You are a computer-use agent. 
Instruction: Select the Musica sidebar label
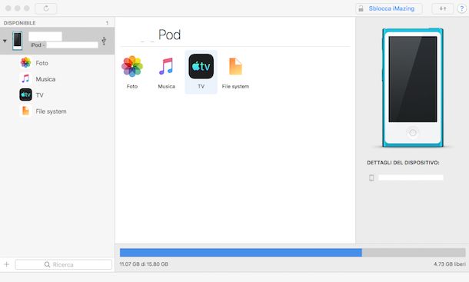[45, 79]
